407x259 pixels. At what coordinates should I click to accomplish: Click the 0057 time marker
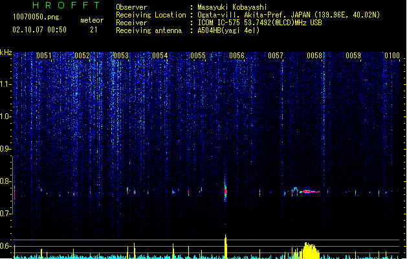276,56
